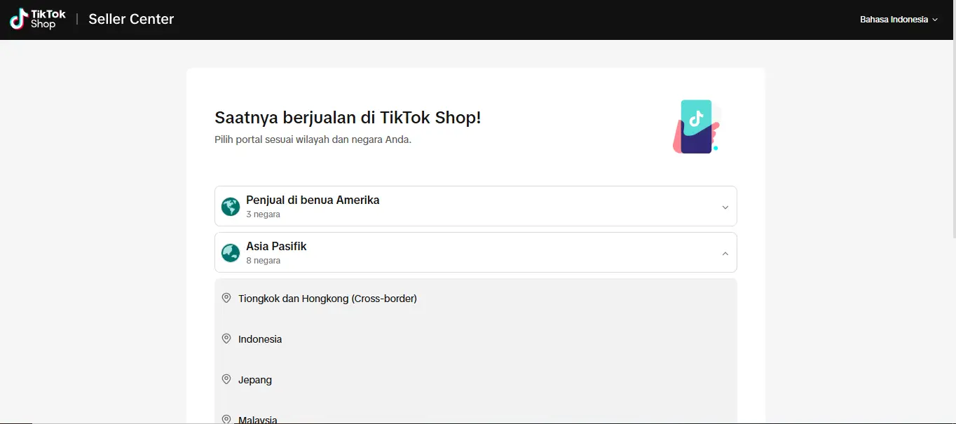Choose Tiongkok dan Hongkong (Cross-border)
Screen dimensions: 956x424
point(327,299)
